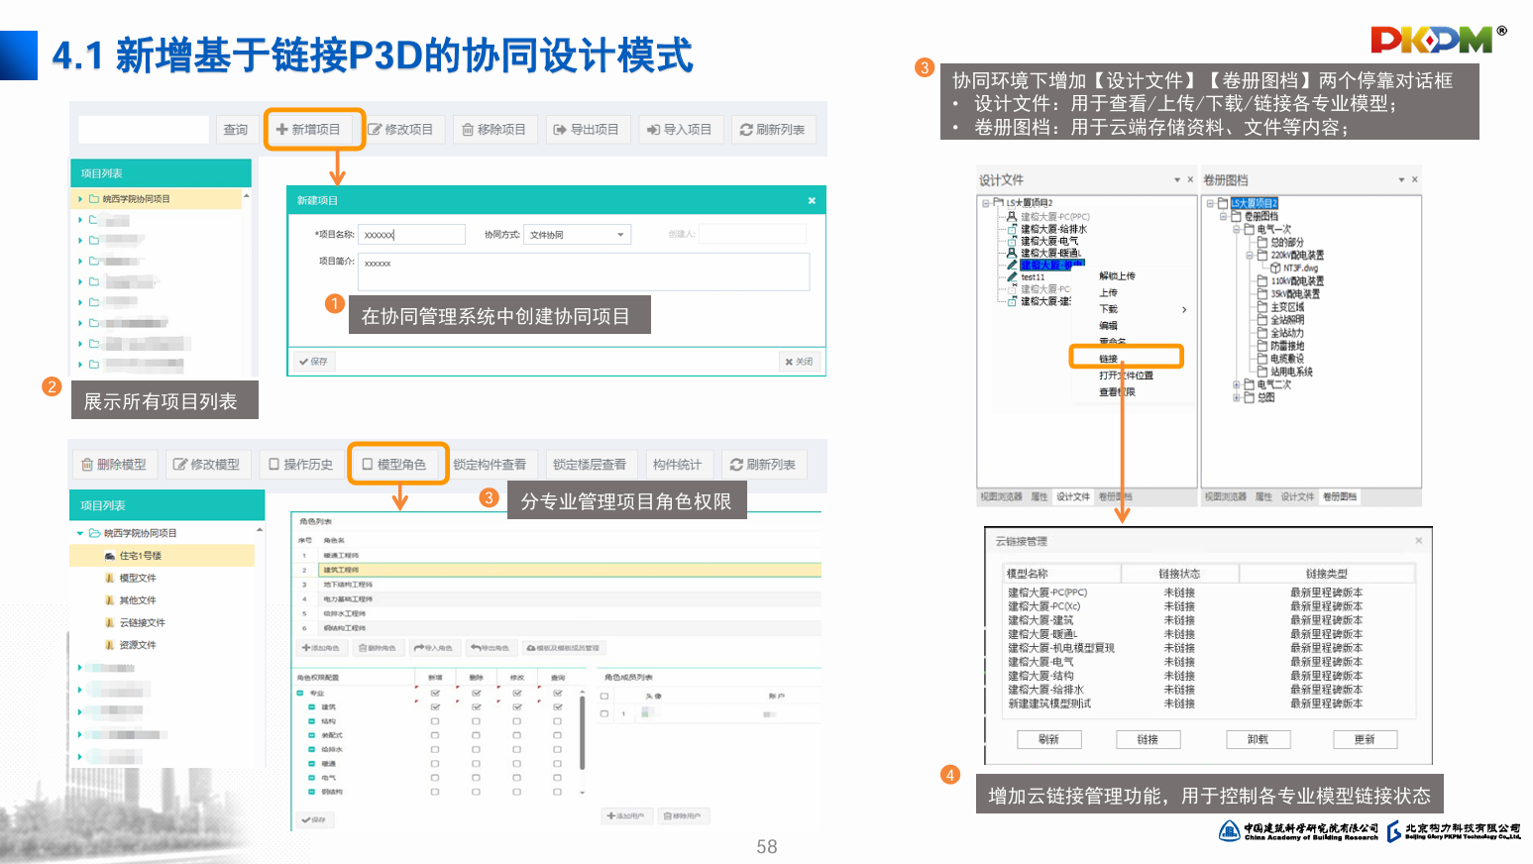Click the 添加用户 plus button
The width and height of the screenshot is (1533, 864).
(x=626, y=816)
